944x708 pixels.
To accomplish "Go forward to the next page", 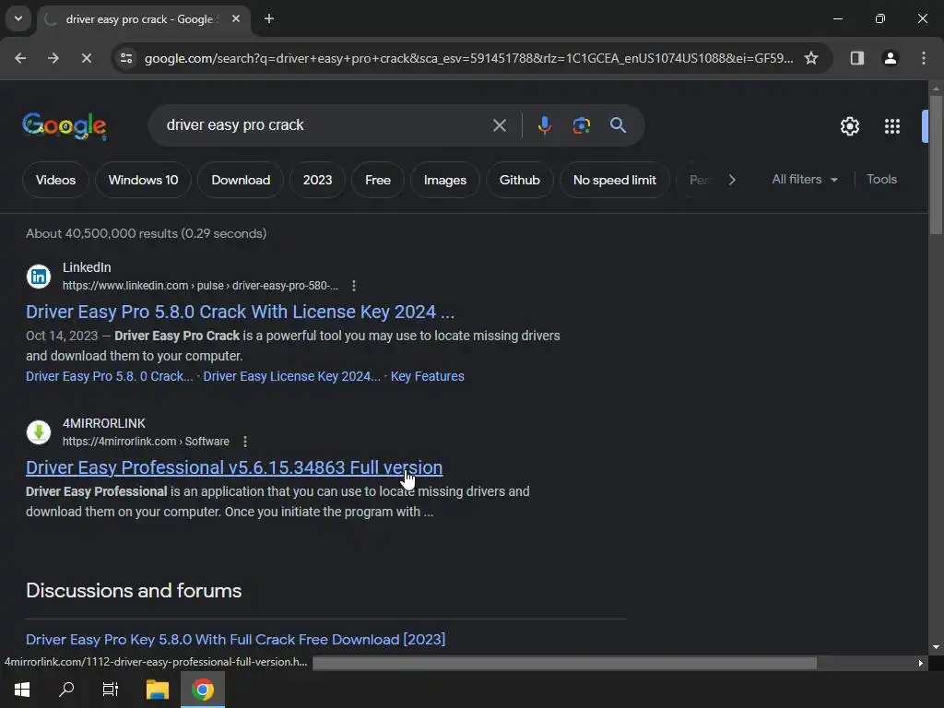I will [53, 58].
